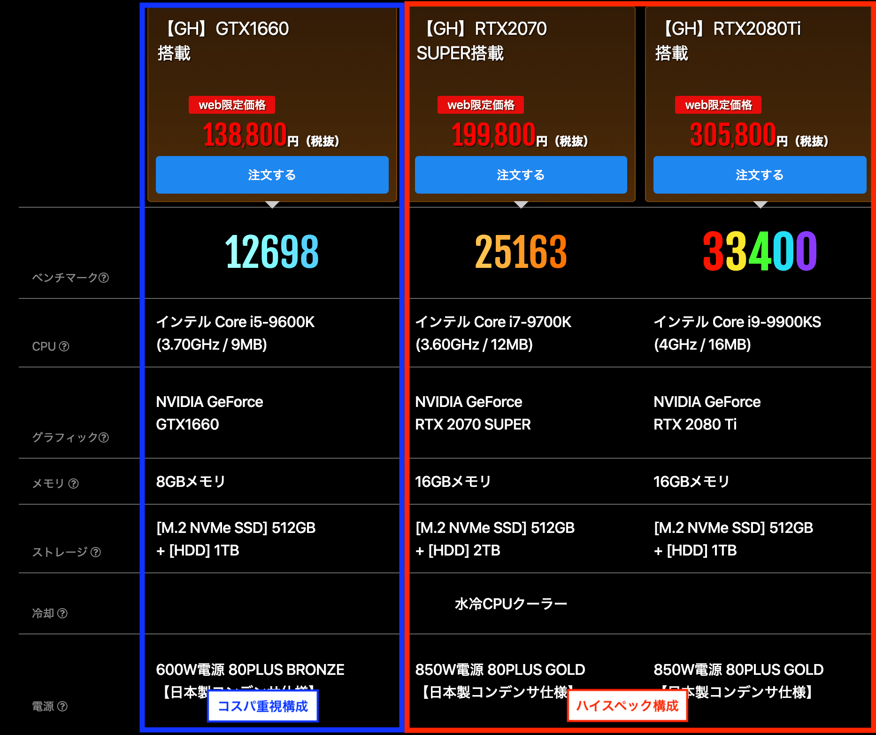Click the help icon beside CPU label
Screen dimensions: 876x735
(64, 346)
